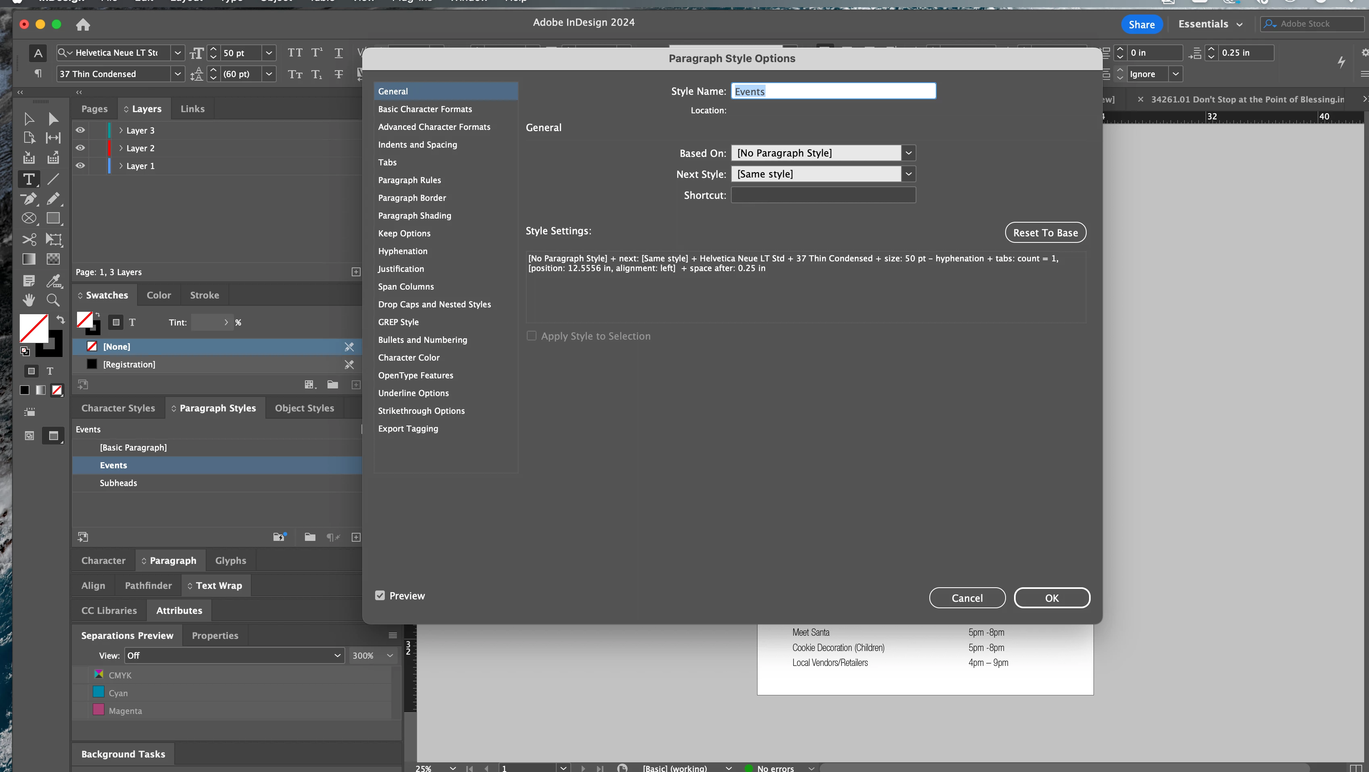Click the Home icon
Viewport: 1369px width, 772px height.
coord(83,25)
